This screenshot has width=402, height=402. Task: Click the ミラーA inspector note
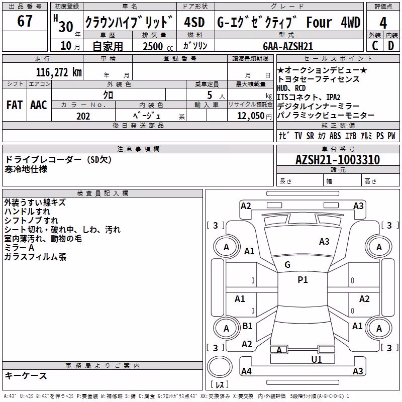point(19,248)
